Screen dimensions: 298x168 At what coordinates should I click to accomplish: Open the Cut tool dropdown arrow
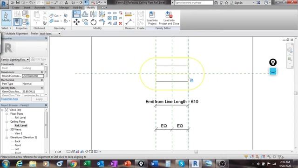(61, 16)
